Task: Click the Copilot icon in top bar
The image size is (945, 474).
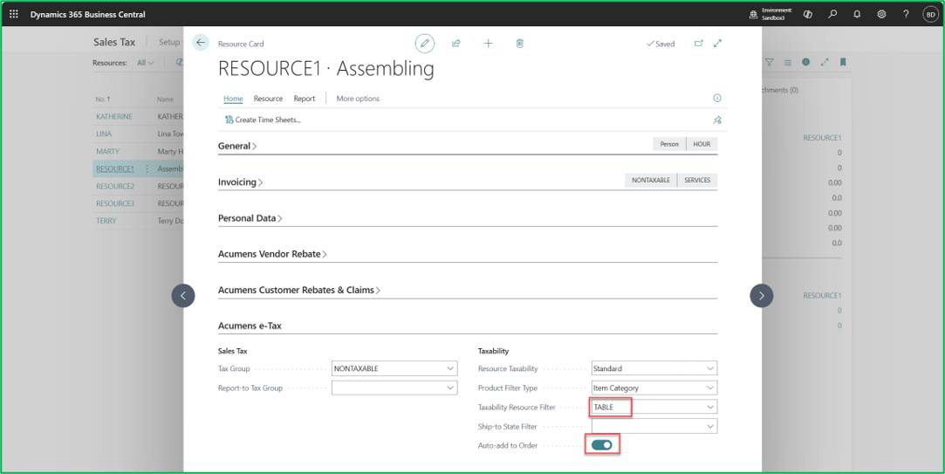Action: [x=808, y=14]
